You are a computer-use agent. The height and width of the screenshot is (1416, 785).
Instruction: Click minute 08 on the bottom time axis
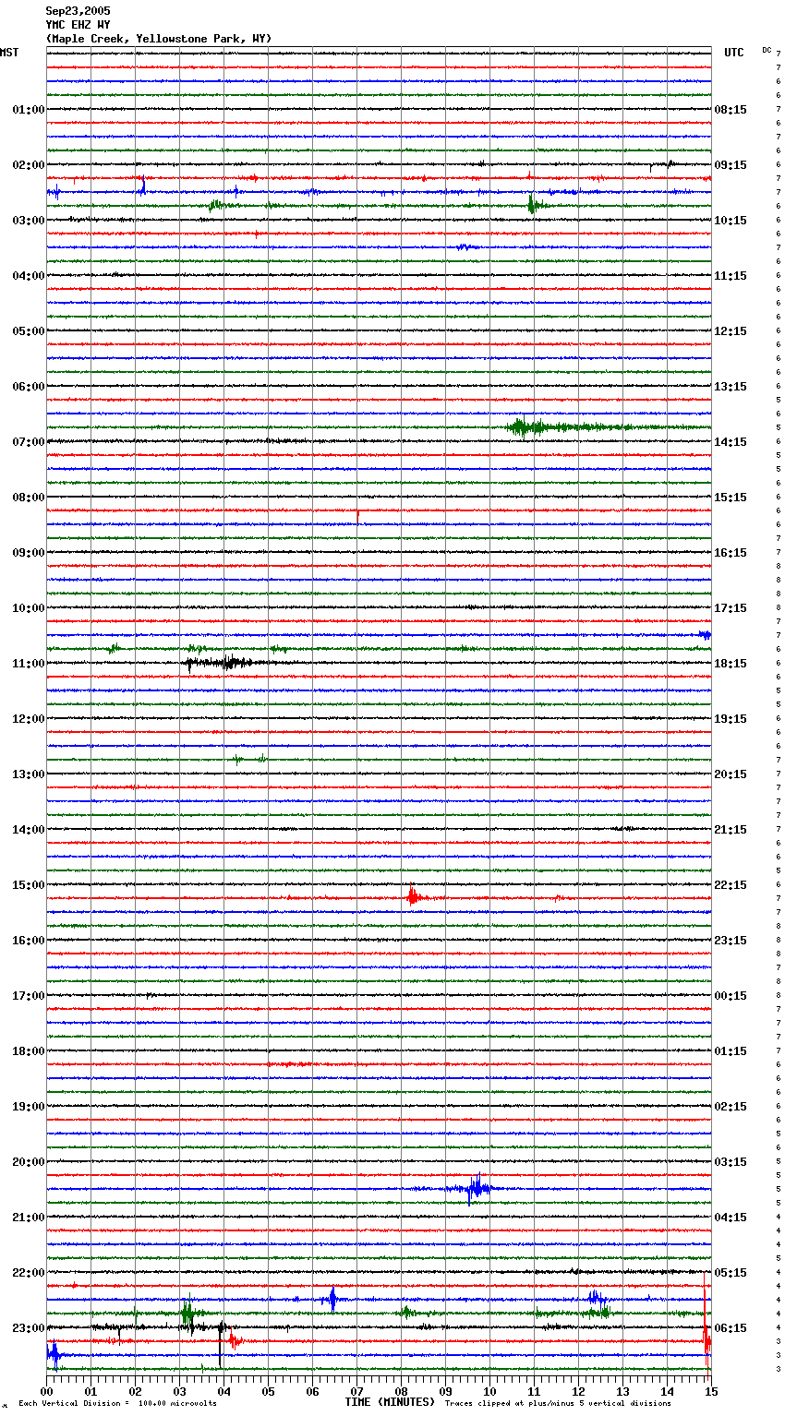[x=401, y=1391]
